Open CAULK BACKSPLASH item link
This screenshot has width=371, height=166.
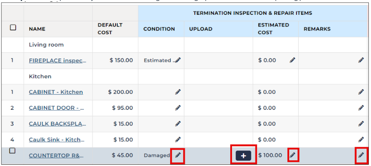(57, 124)
